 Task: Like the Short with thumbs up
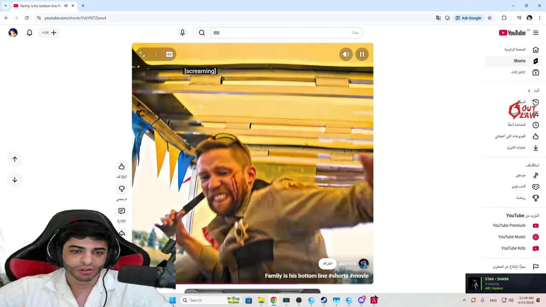coord(122,167)
